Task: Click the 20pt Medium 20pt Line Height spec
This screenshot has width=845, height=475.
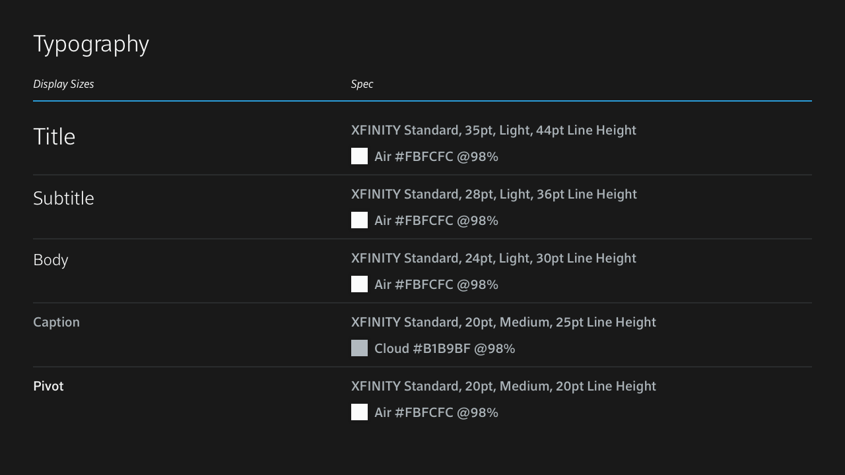Action: click(x=503, y=386)
